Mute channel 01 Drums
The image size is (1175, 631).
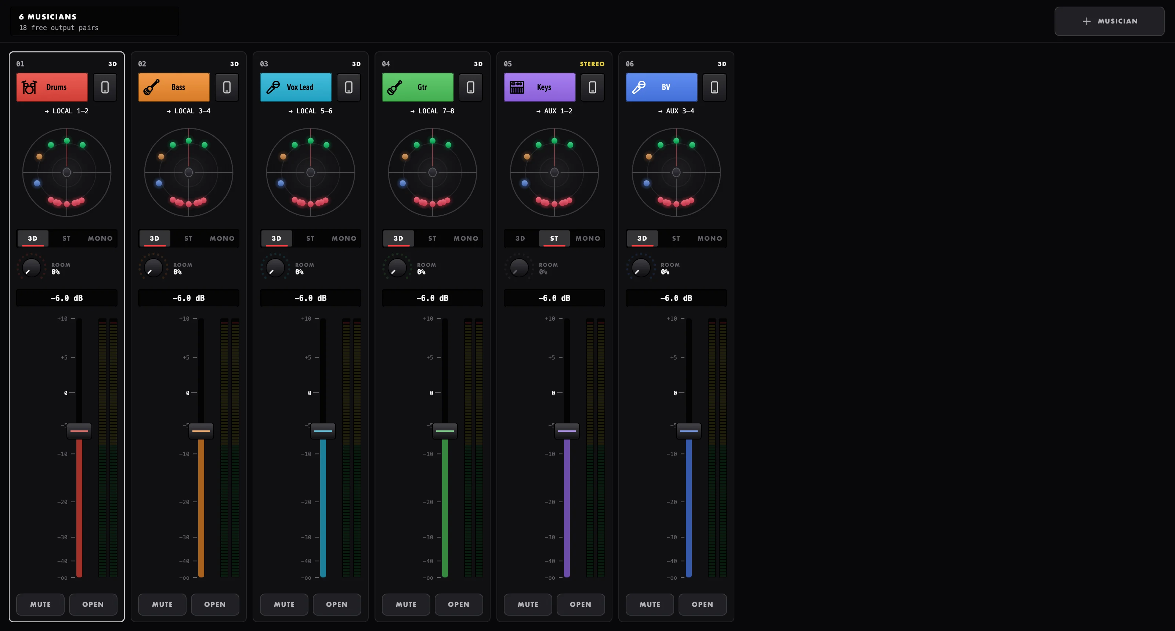coord(41,604)
